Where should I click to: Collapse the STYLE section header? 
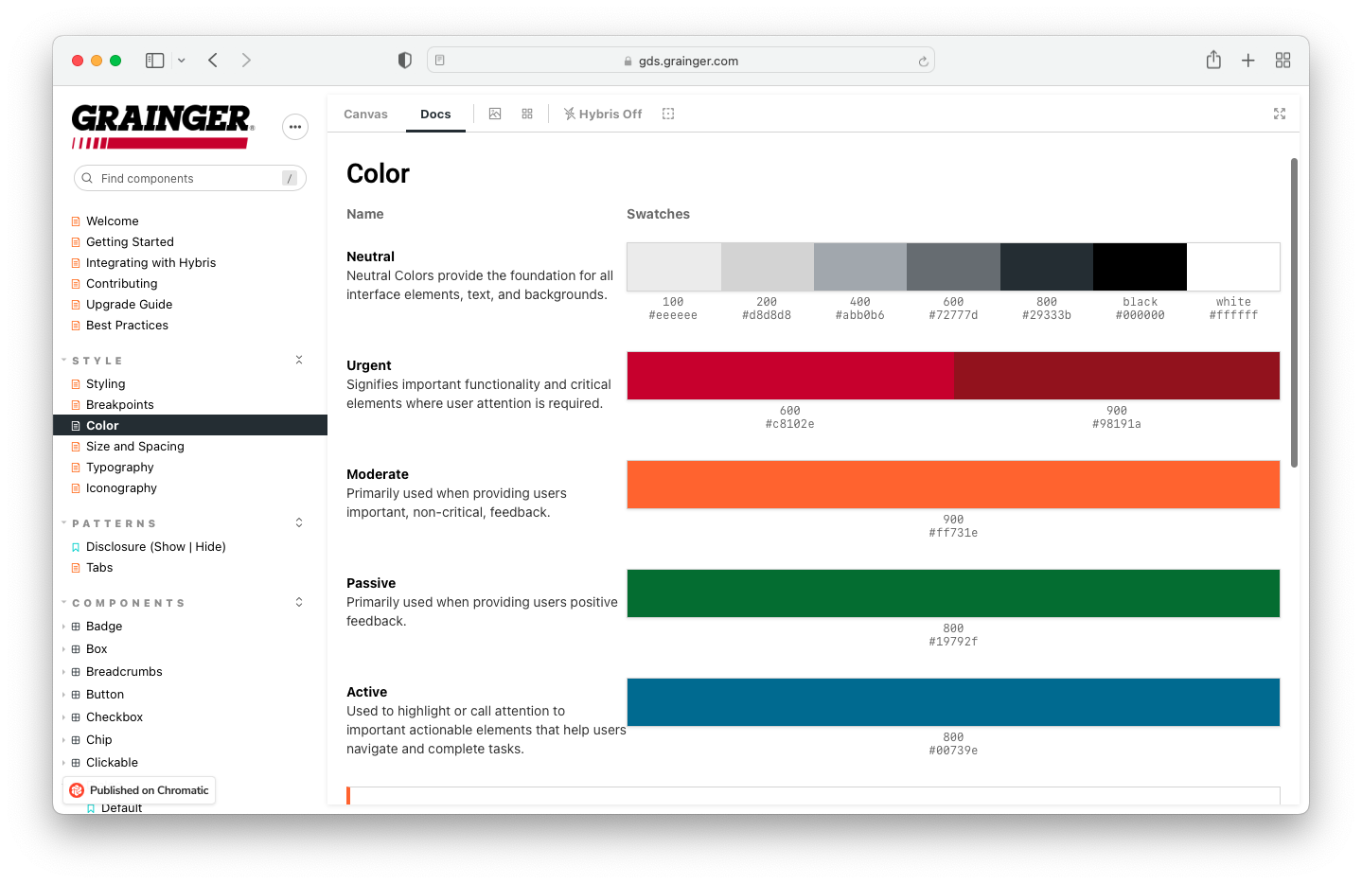pyautogui.click(x=97, y=361)
